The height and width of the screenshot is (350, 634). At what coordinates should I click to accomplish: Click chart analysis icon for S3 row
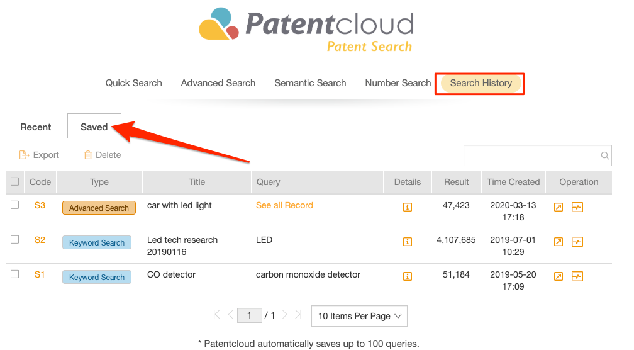click(577, 207)
